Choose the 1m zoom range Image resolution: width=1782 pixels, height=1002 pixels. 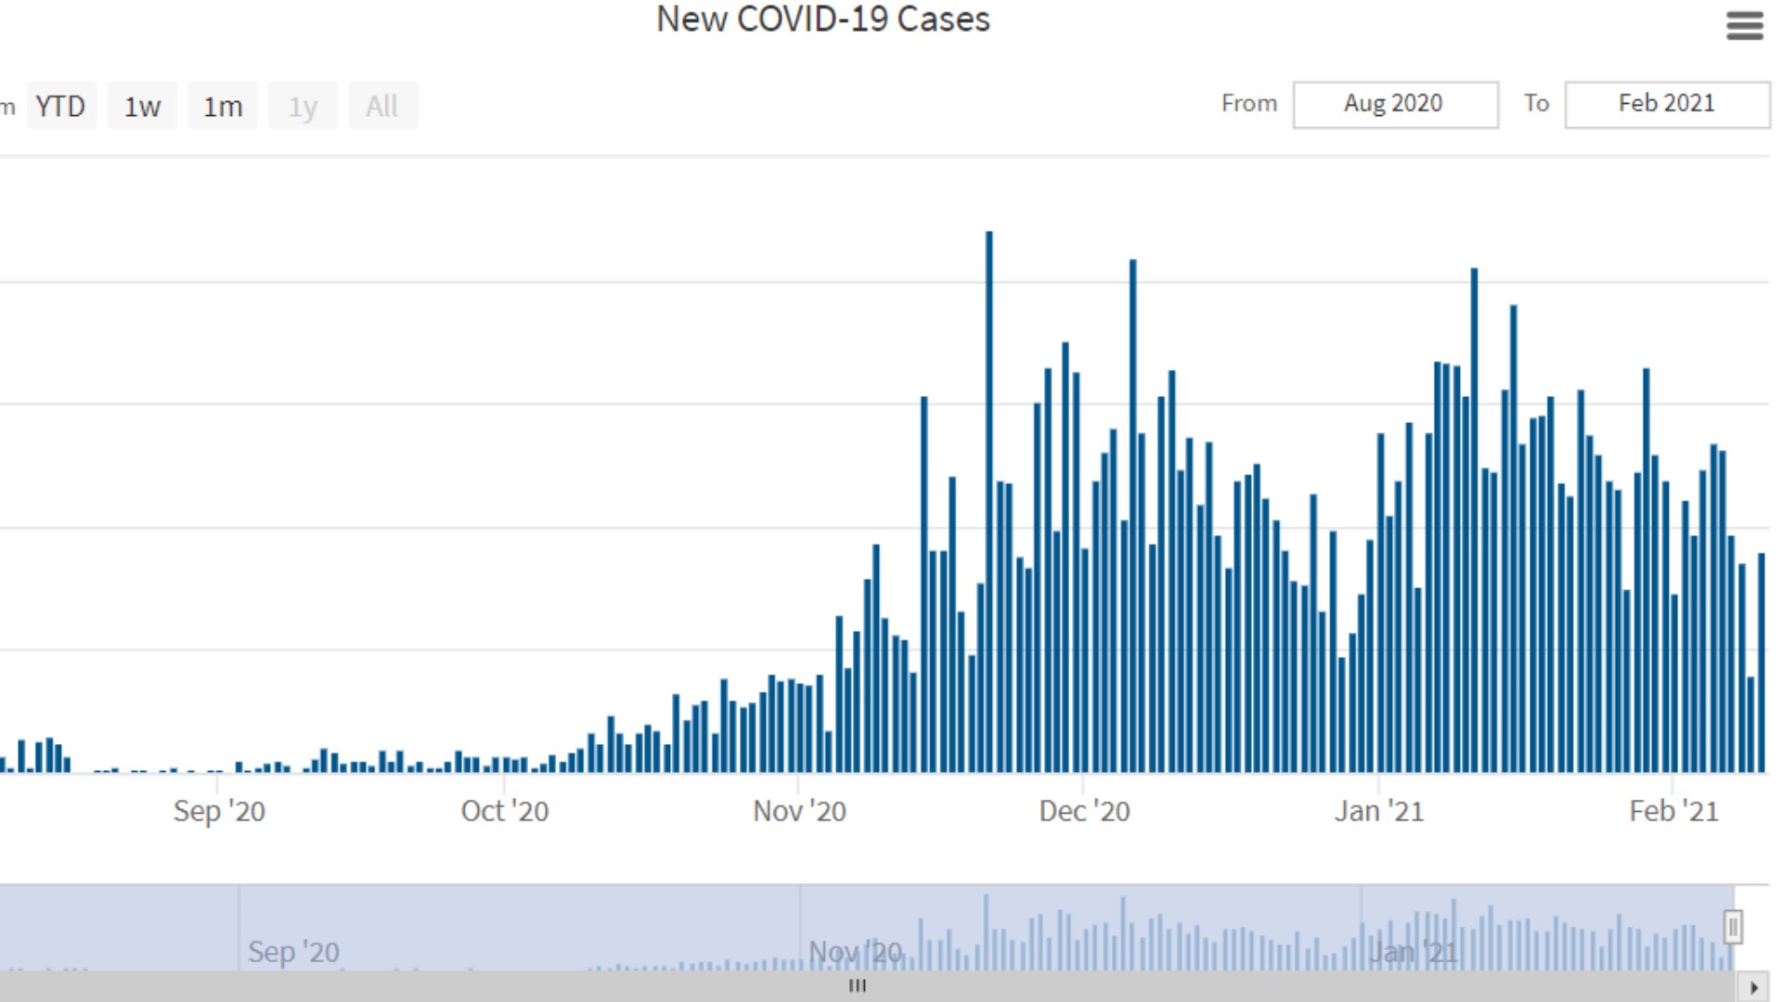(x=223, y=106)
